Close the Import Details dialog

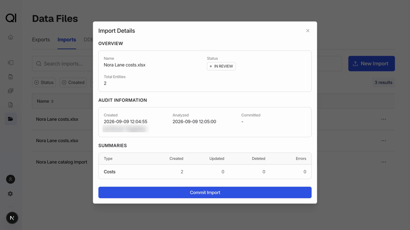click(x=308, y=31)
